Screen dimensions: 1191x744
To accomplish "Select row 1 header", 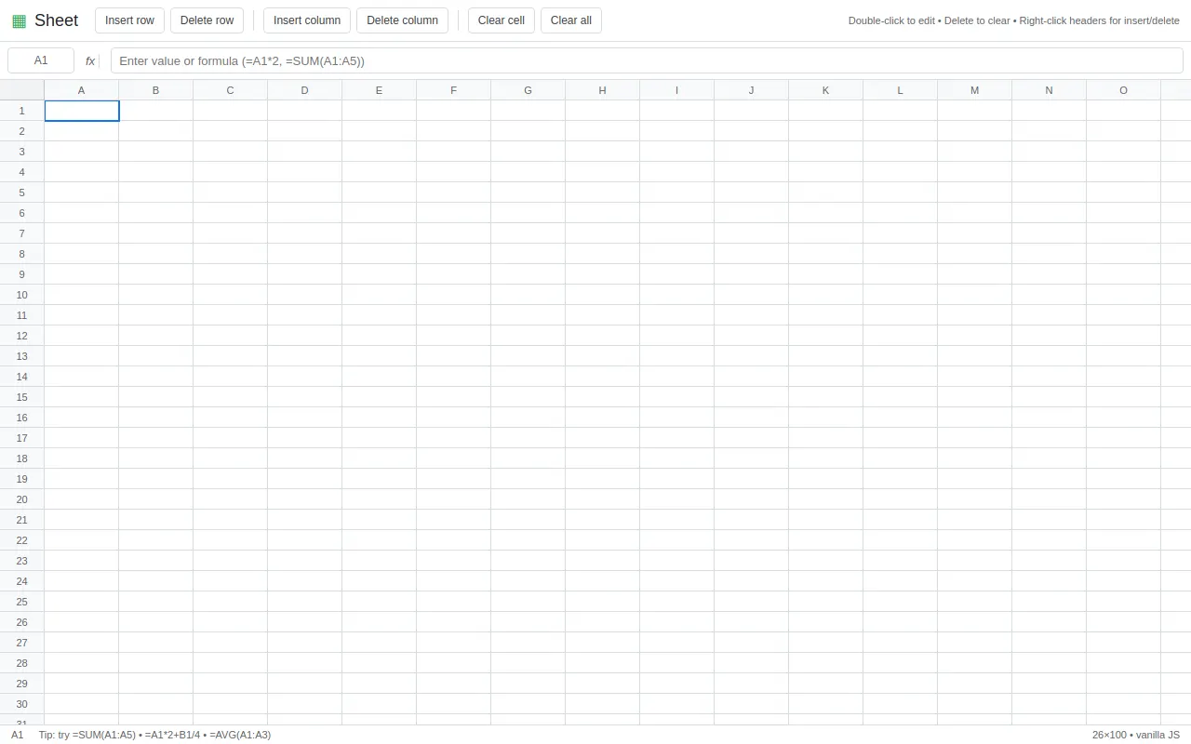I will tap(22, 111).
